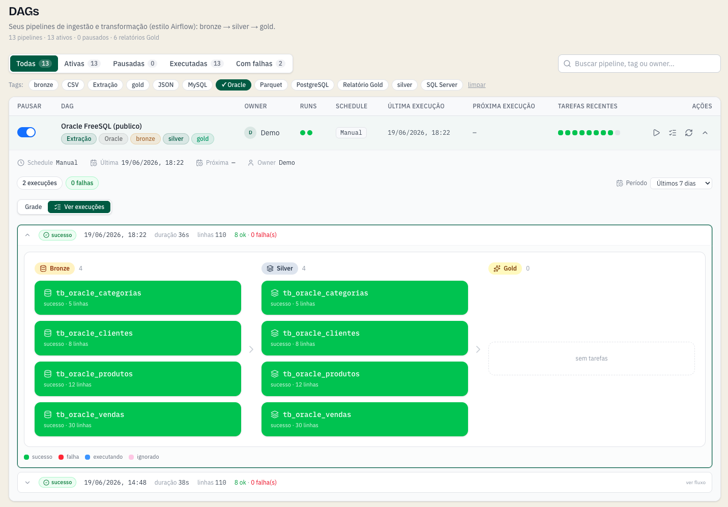The height and width of the screenshot is (507, 728).
Task: Toggle the SQL Server tag filter
Action: coord(442,85)
